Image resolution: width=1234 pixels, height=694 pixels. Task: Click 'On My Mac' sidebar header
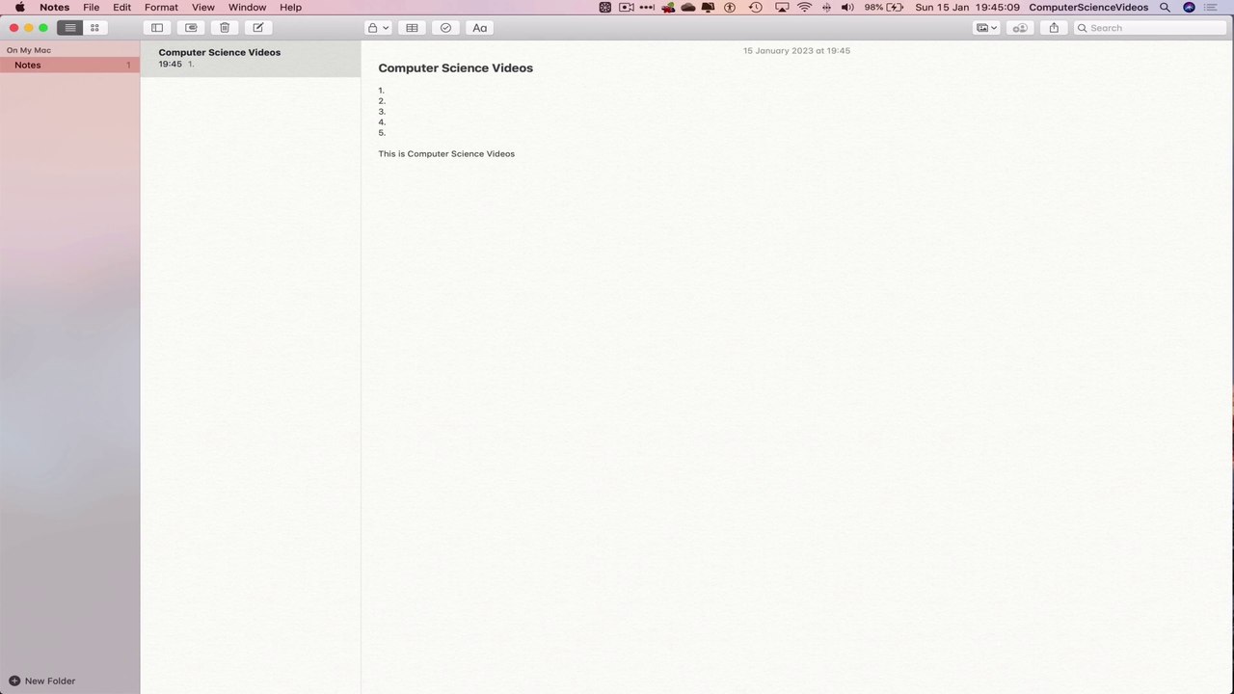[x=29, y=50]
